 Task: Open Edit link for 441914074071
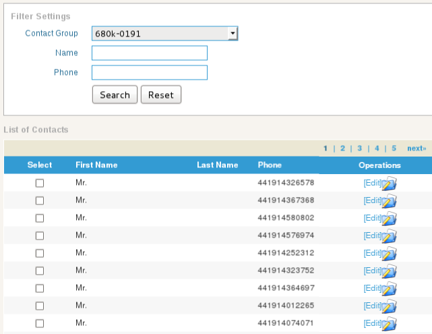click(x=373, y=323)
